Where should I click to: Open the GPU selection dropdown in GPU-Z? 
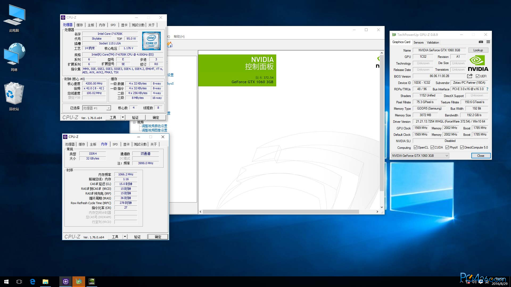[420, 156]
